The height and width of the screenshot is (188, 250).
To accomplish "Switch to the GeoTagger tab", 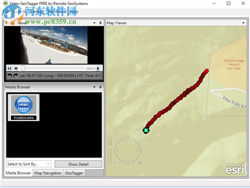I will (74, 173).
